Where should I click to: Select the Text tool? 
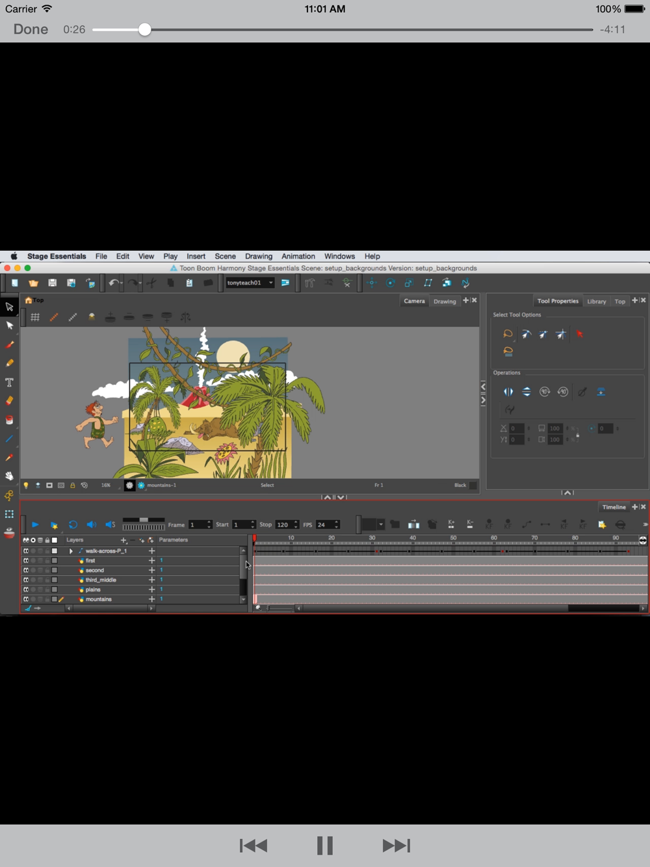[x=9, y=382]
